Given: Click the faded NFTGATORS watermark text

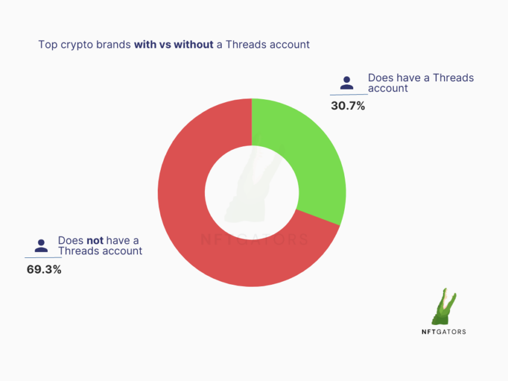Looking at the screenshot, I should click(x=255, y=239).
